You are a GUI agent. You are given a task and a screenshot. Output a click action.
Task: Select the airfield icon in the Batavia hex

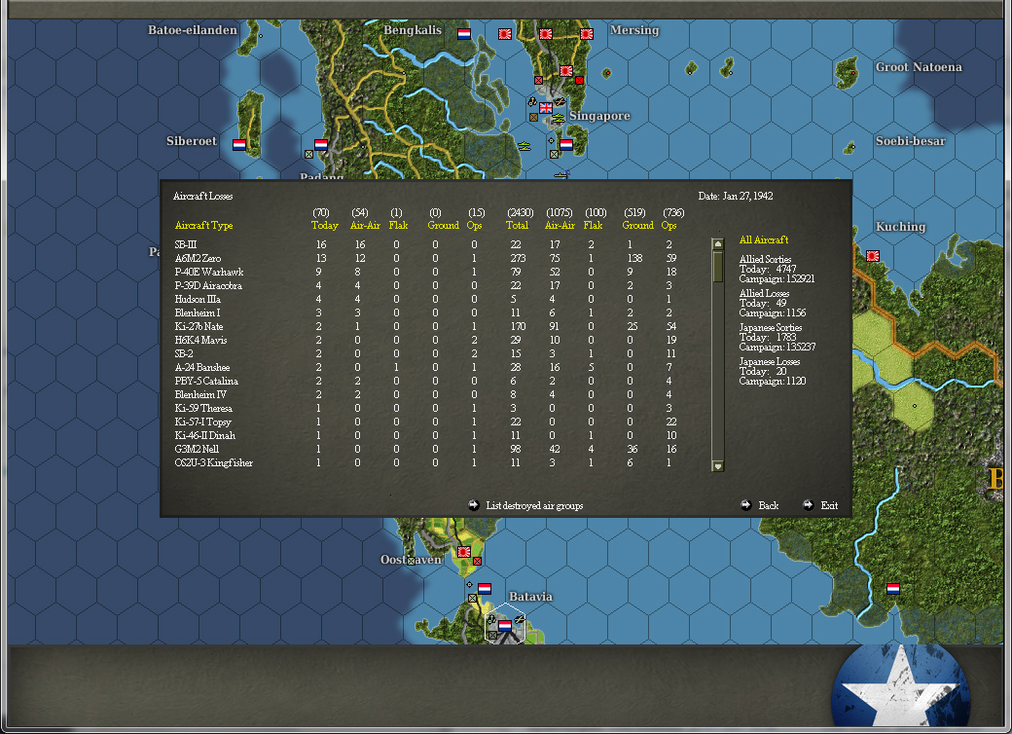pyautogui.click(x=520, y=620)
